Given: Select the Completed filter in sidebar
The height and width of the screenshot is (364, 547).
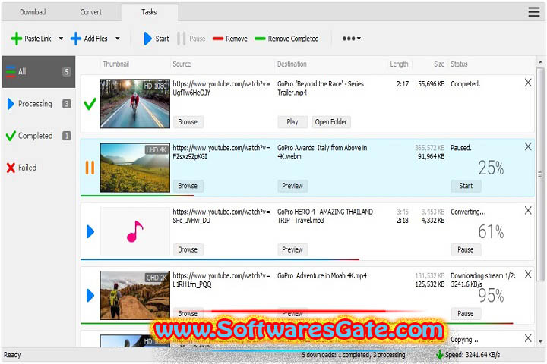Looking at the screenshot, I should click(39, 136).
